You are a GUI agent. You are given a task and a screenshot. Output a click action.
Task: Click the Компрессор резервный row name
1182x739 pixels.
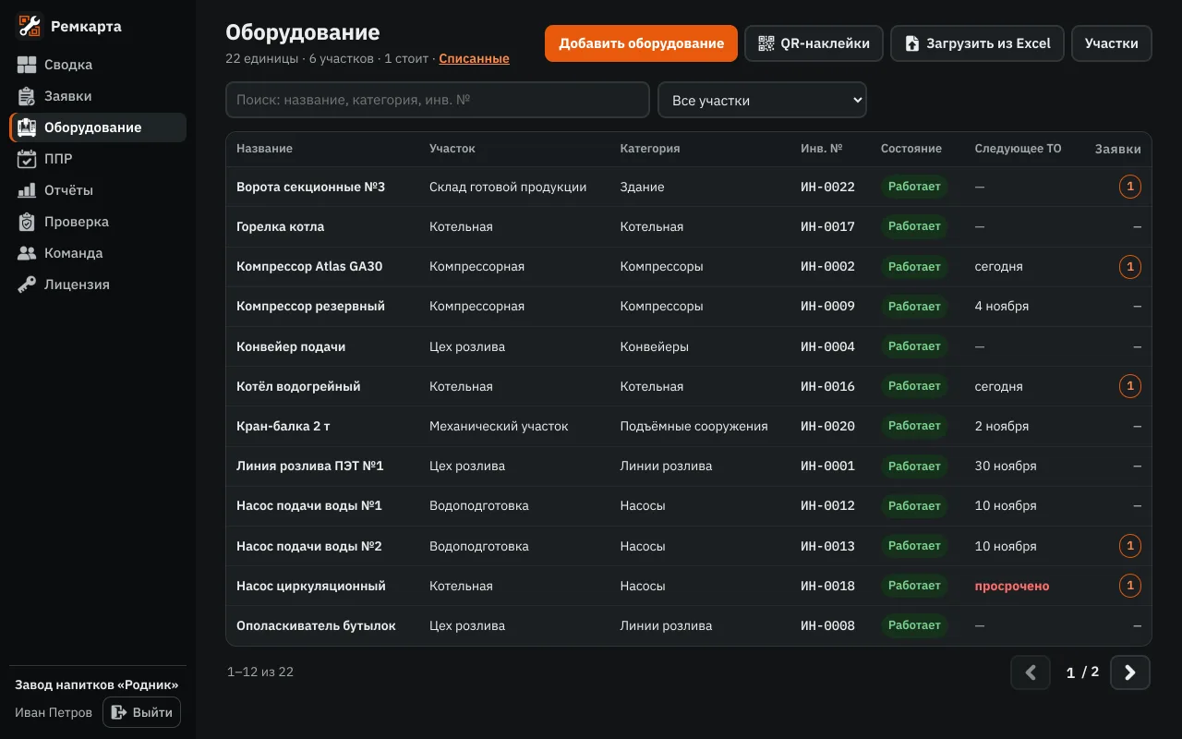click(310, 307)
